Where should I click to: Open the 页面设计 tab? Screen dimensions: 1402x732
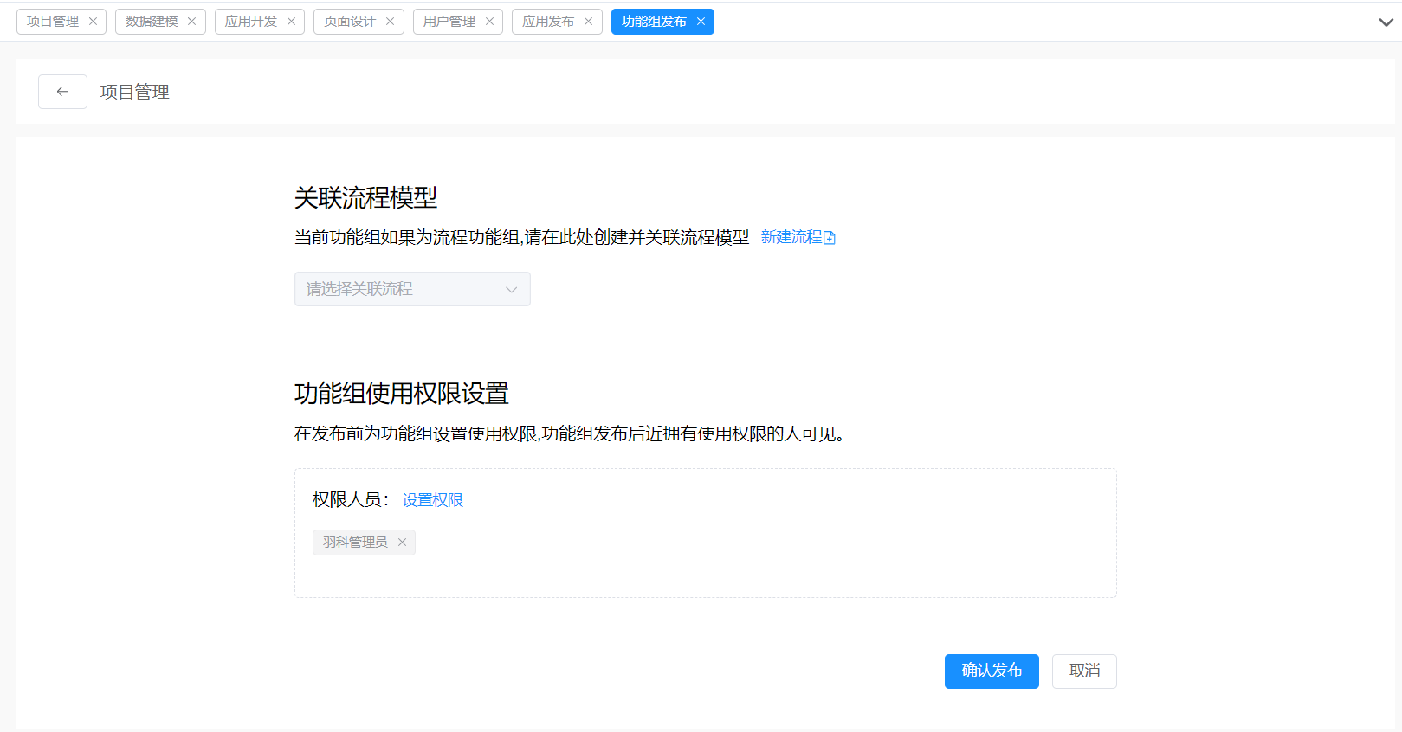[349, 22]
